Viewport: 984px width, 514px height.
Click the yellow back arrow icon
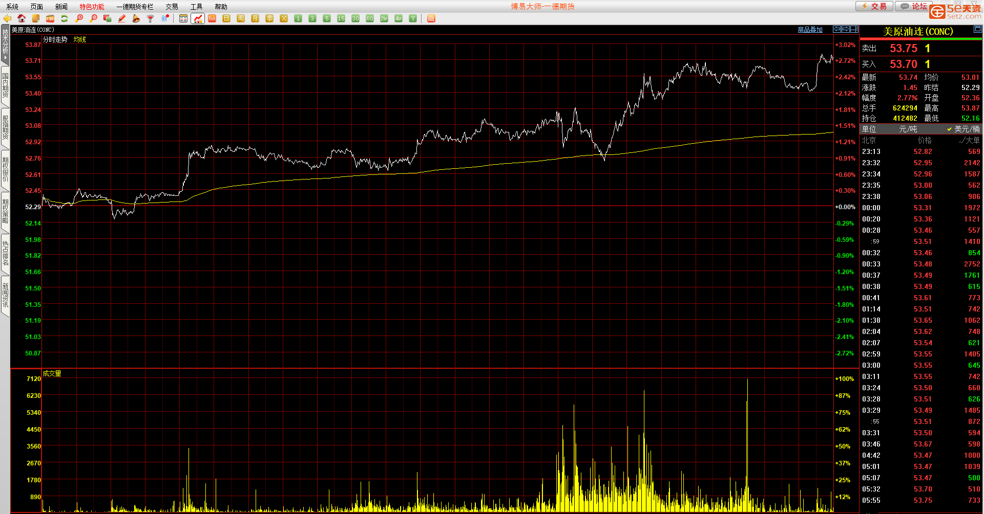coord(7,18)
